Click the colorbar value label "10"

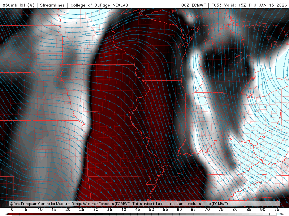(x=40, y=210)
